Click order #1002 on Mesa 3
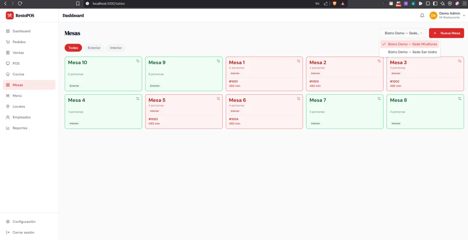Viewport: 468px width, 240px height. (x=395, y=81)
